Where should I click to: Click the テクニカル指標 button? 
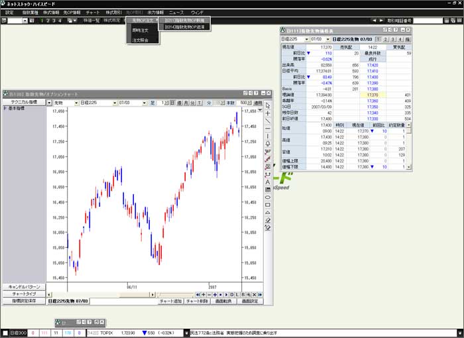(x=24, y=102)
